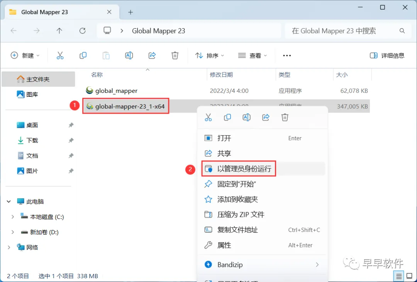Open 主文件夹 in the sidebar
Viewport: 417px width, 282px height.
[x=38, y=79]
